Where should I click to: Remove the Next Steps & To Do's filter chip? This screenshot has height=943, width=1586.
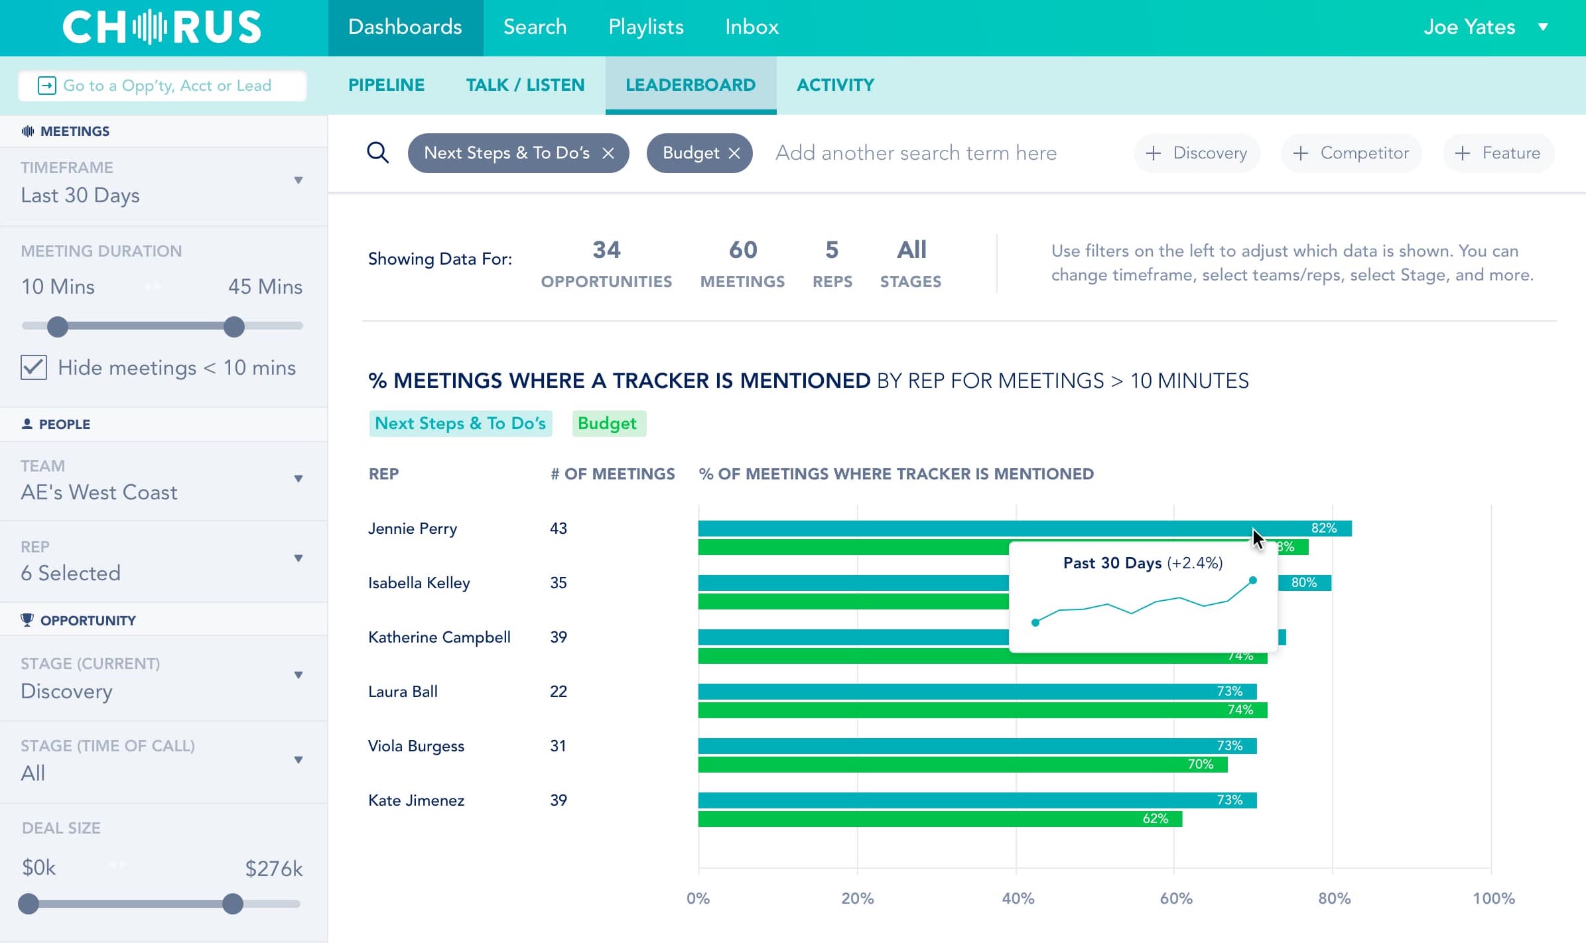click(608, 153)
